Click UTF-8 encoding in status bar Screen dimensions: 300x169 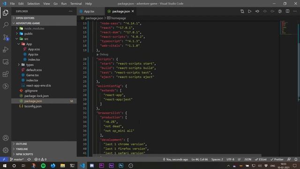tap(230, 160)
